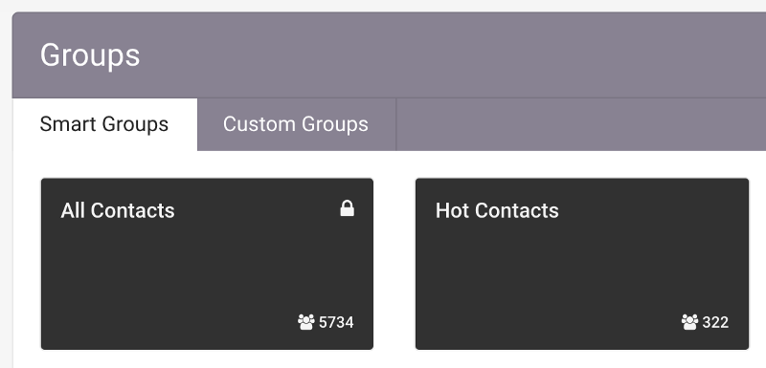Click the gray page margin left of Groups panel
This screenshot has height=368, width=766.
(x=6, y=195)
